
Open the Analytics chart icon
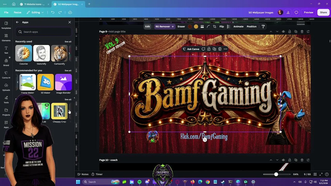coord(288,12)
